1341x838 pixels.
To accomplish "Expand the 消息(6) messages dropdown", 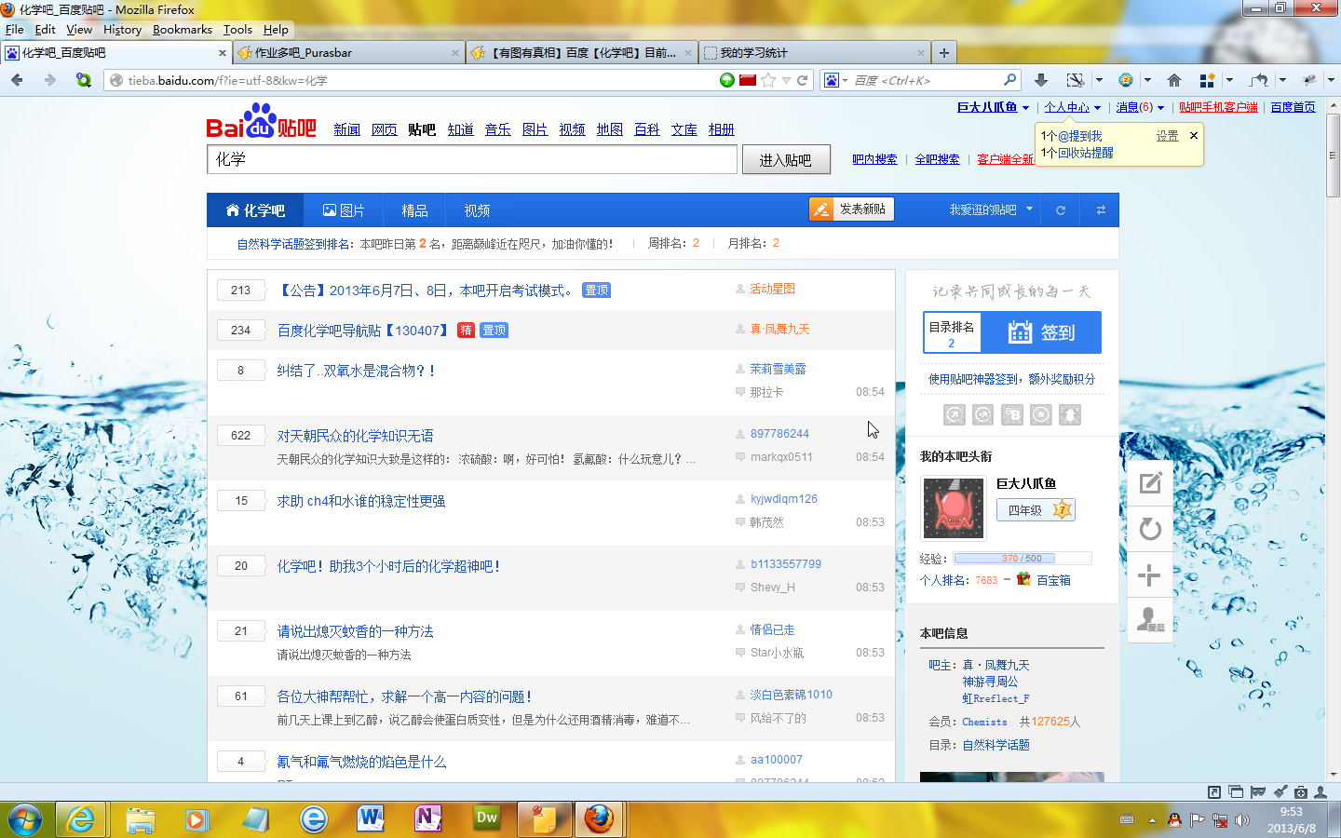I will click(x=1140, y=108).
